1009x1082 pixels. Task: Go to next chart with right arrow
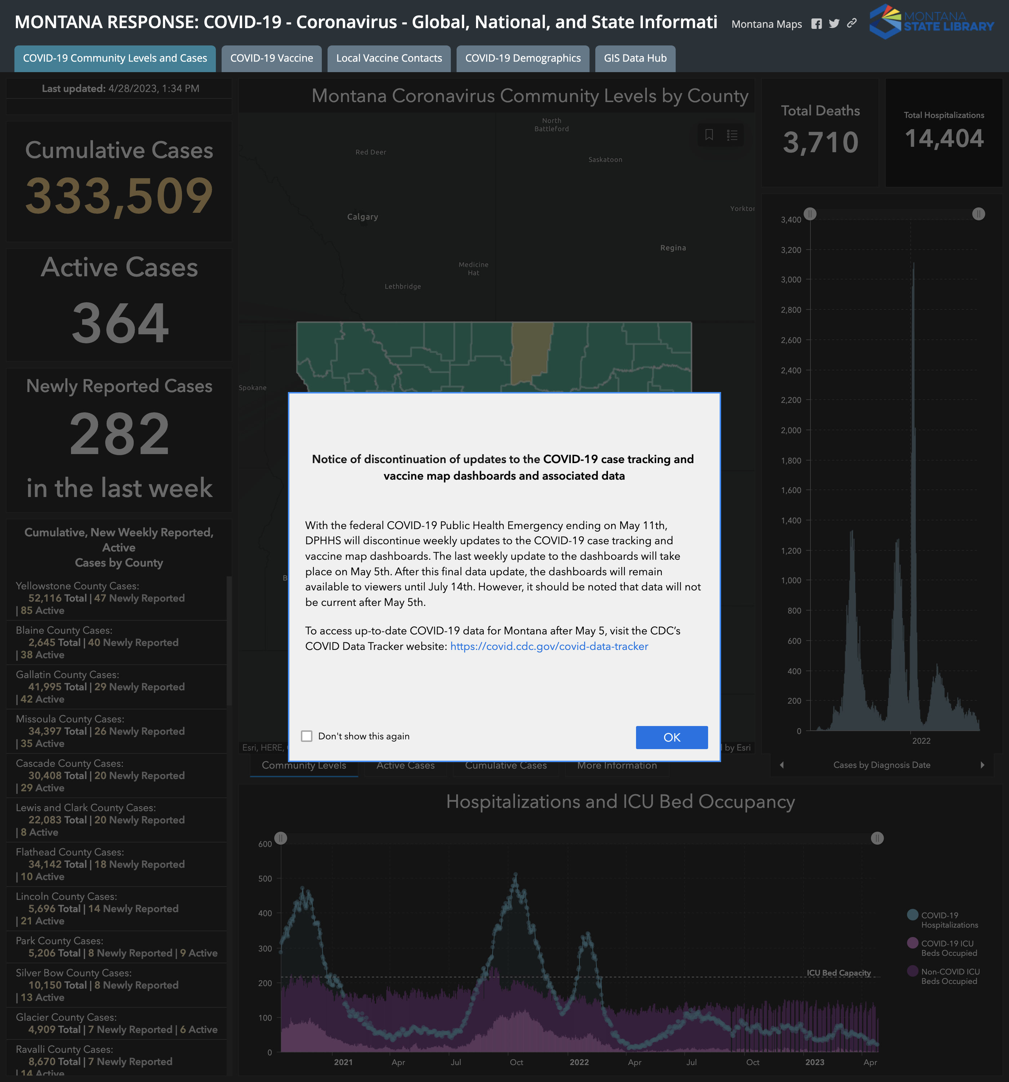tap(982, 765)
